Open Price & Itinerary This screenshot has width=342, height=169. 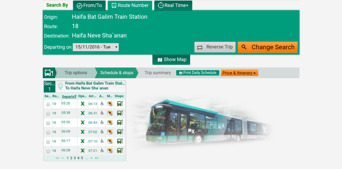[239, 73]
